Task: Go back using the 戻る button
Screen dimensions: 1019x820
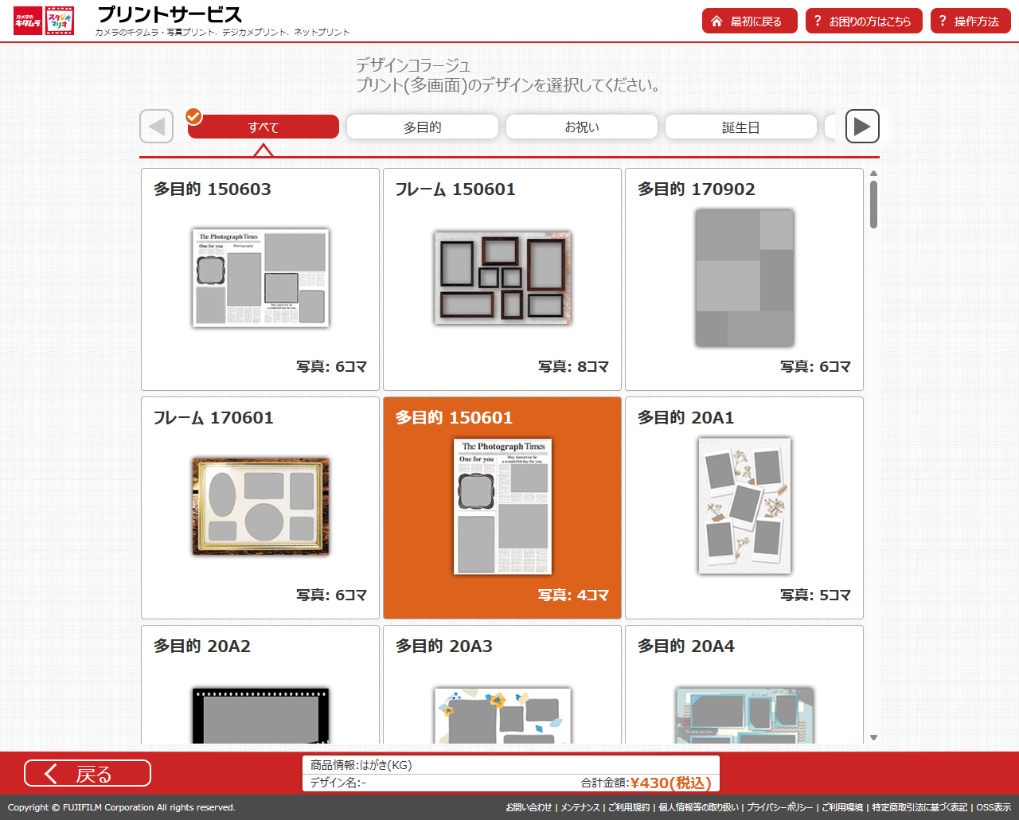Action: pos(88,773)
